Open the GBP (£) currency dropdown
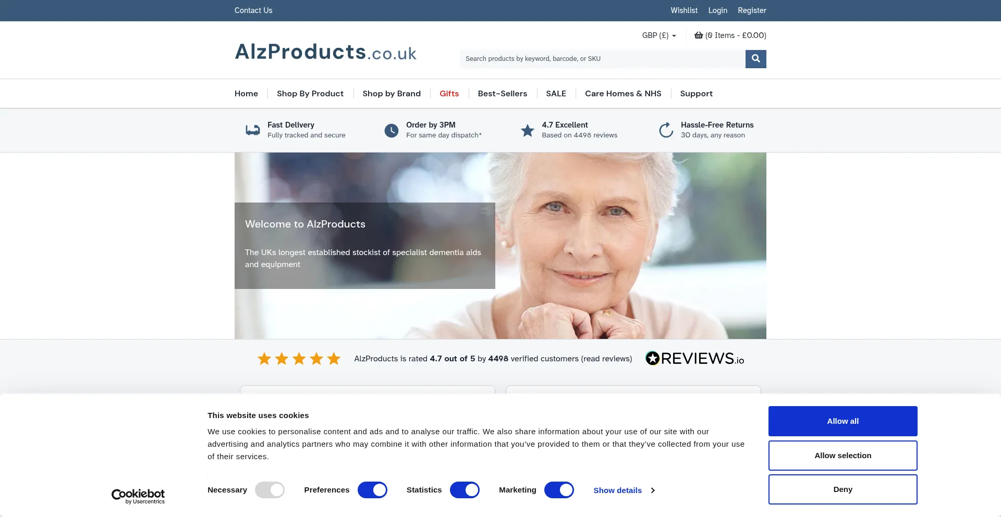Viewport: 1001px width, 517px height. (x=659, y=35)
